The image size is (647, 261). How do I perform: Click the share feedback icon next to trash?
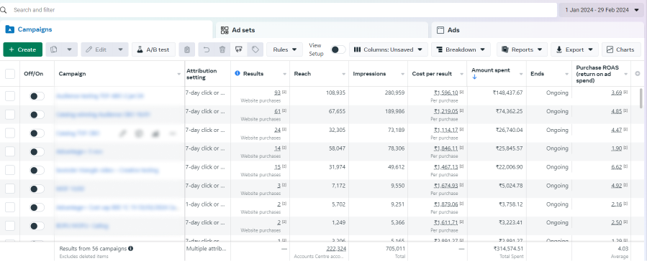(x=238, y=49)
